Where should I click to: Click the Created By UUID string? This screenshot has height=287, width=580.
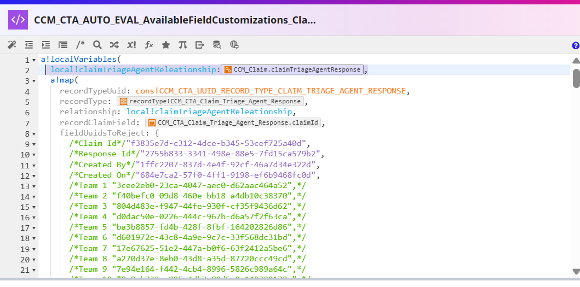click(225, 165)
